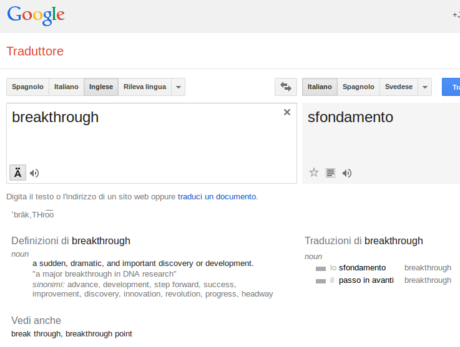Image resolution: width=460 pixels, height=347 pixels.
Task: Click 'passo in avanti' translation
Action: [366, 280]
